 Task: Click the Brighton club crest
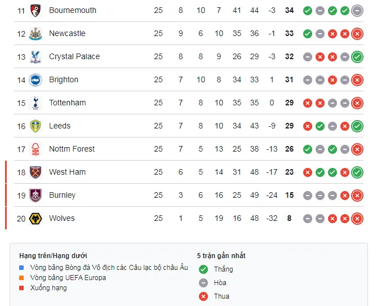pyautogui.click(x=36, y=79)
